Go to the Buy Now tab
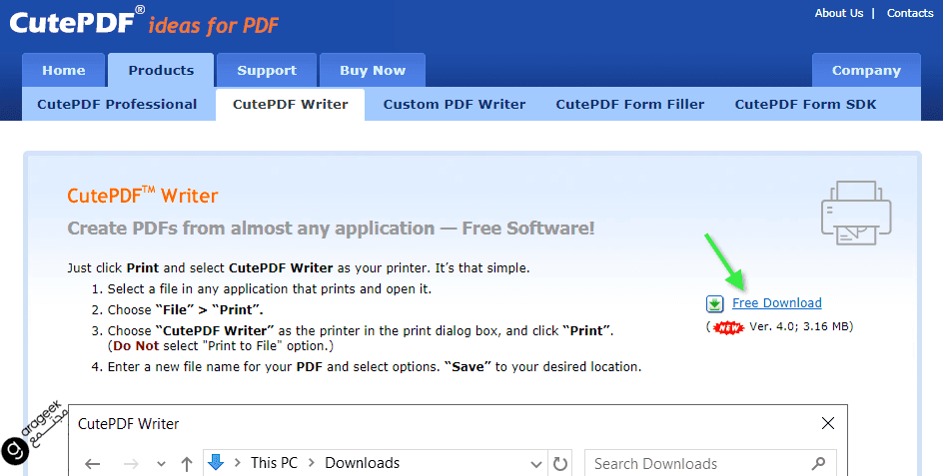The width and height of the screenshot is (943, 476). tap(373, 71)
